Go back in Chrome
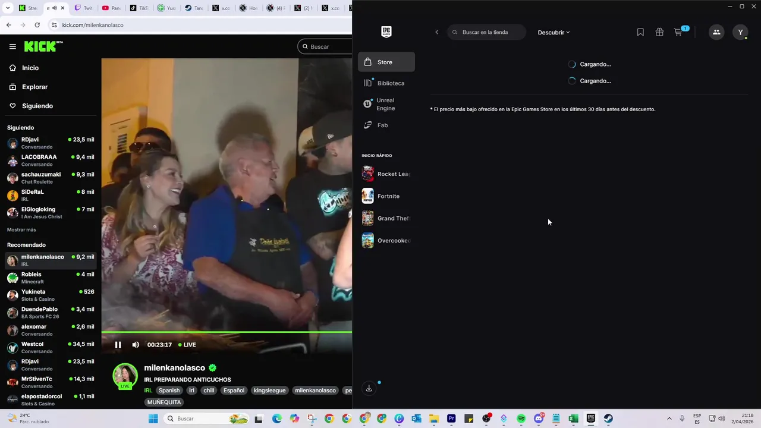761x428 pixels. coord(8,25)
